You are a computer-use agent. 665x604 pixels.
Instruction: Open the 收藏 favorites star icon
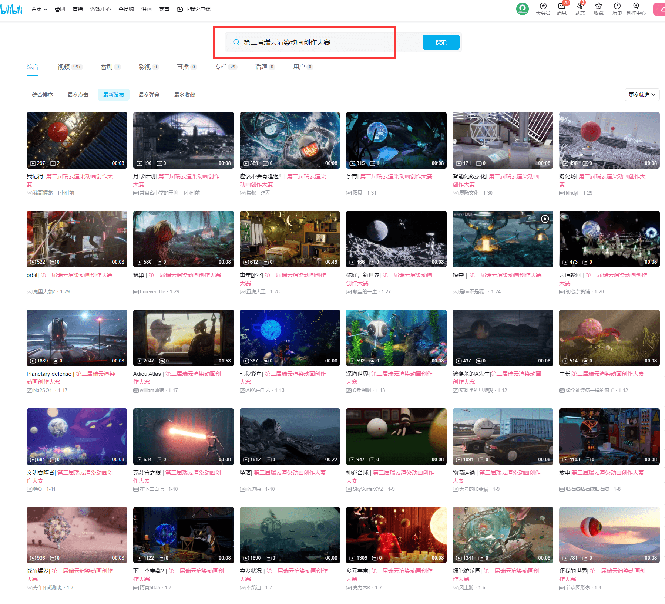pyautogui.click(x=598, y=6)
